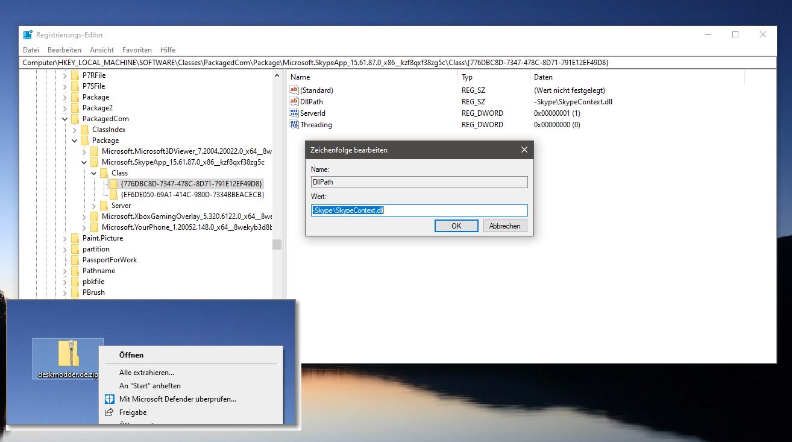This screenshot has height=442, width=792.
Task: Collapse the Class tree node
Action: tap(94, 173)
